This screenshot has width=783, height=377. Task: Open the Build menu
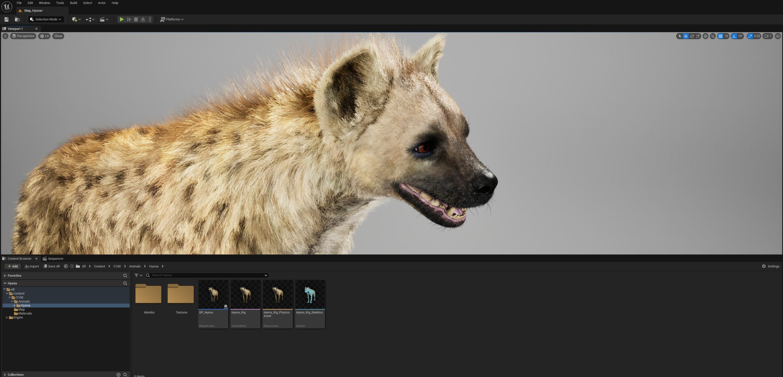click(73, 3)
